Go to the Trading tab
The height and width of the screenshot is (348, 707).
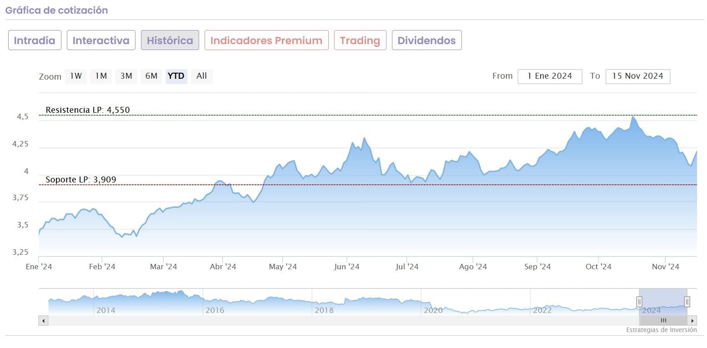coord(360,40)
